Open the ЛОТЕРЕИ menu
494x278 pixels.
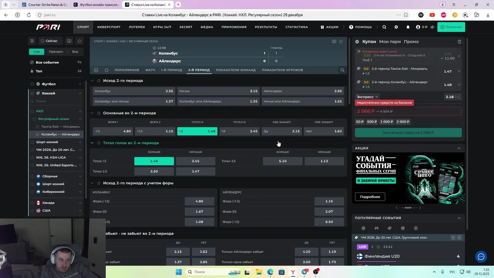[137, 27]
